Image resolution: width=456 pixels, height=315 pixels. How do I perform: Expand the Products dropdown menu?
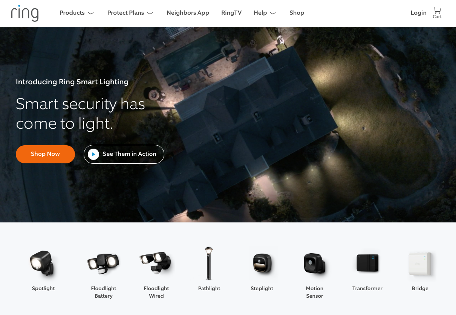[77, 13]
